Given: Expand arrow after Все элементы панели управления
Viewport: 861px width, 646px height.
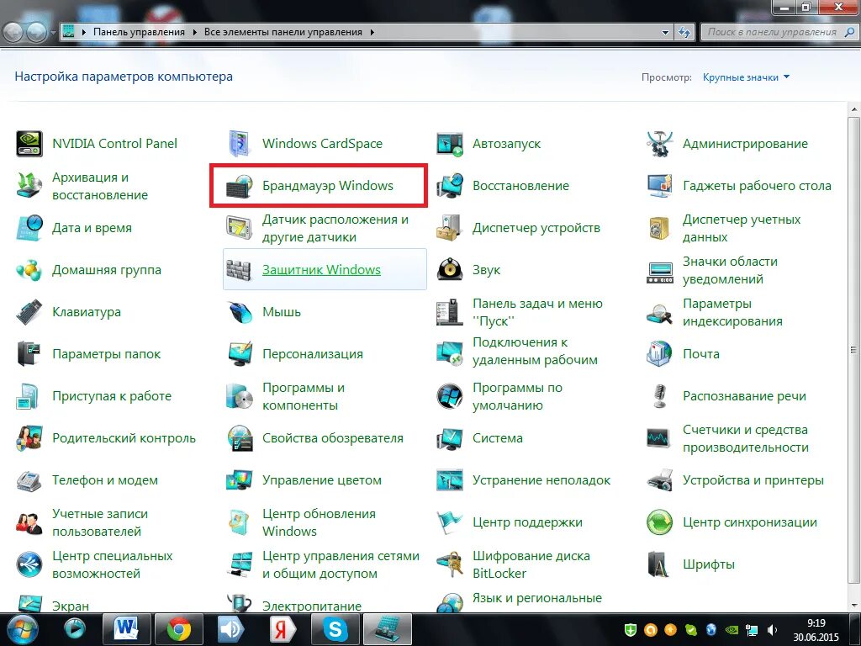Looking at the screenshot, I should (x=372, y=33).
